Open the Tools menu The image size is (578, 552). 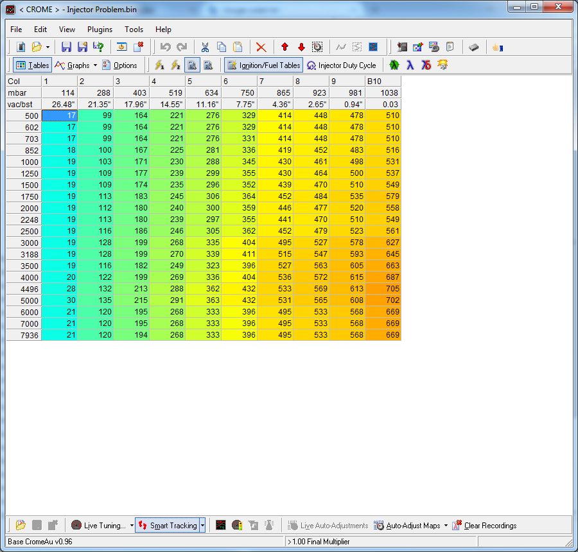coord(134,30)
